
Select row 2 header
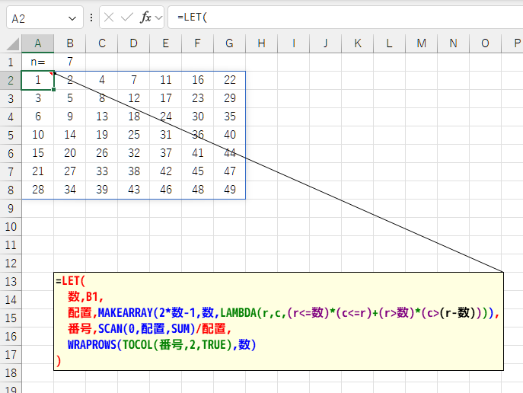(x=11, y=81)
